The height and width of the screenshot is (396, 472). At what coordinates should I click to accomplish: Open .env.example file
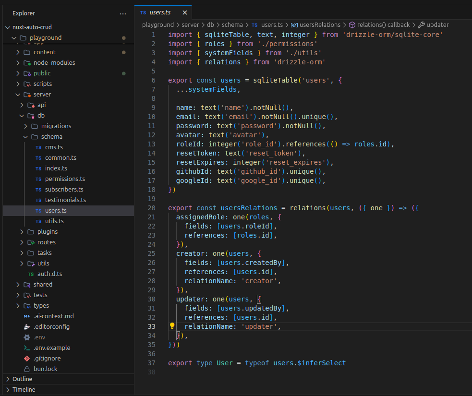(x=52, y=348)
